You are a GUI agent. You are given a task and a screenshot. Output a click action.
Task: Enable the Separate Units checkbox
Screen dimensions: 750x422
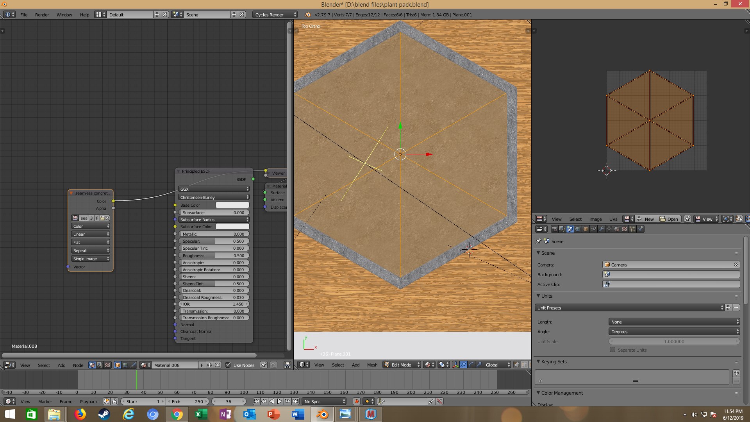(612, 350)
